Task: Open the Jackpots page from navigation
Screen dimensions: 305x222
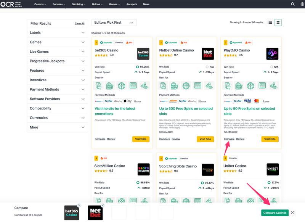Action: coord(132,4)
